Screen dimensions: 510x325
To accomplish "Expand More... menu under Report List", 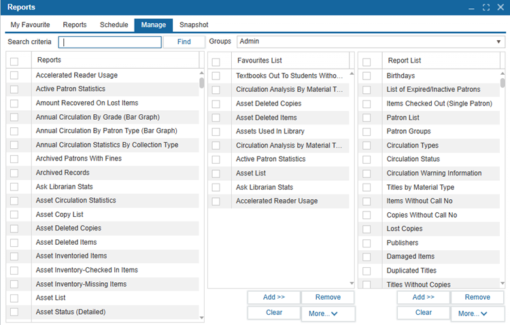I will coord(477,313).
